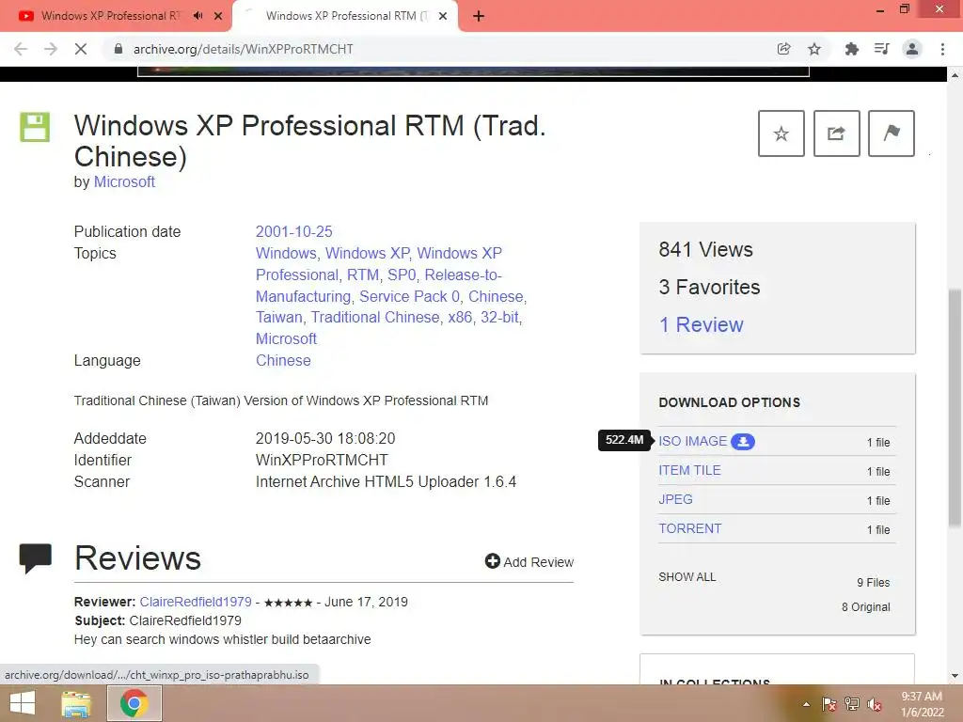This screenshot has height=722, width=963.
Task: Click the network tray icon
Action: (852, 704)
